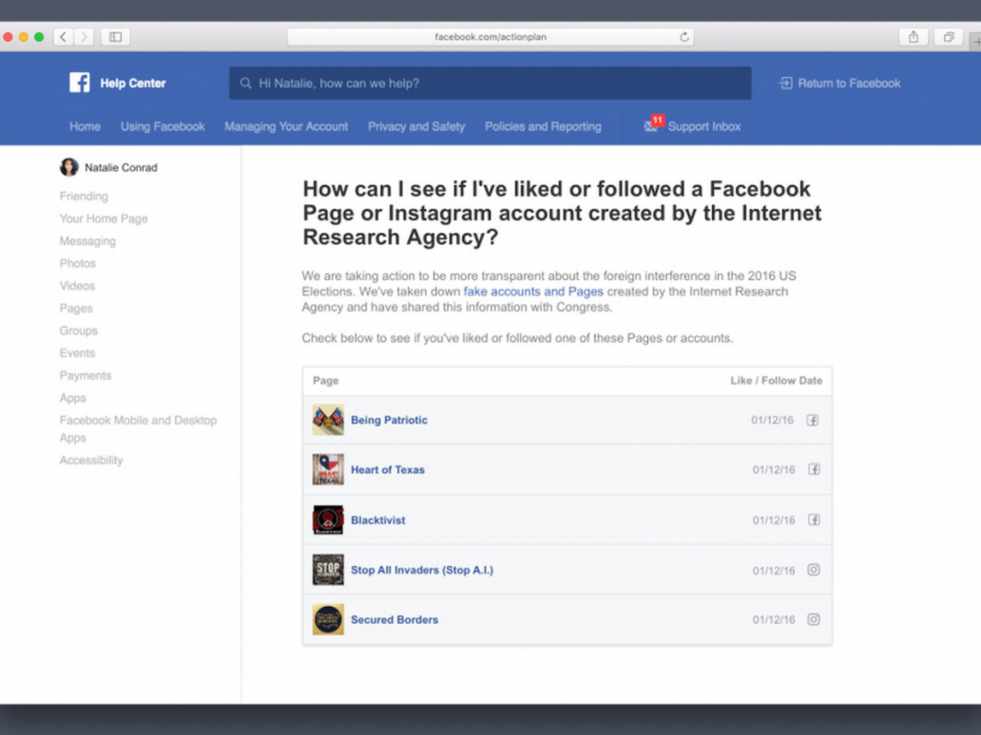Click the Facebook icon in Being Patriotic row
This screenshot has width=981, height=735.
click(812, 420)
